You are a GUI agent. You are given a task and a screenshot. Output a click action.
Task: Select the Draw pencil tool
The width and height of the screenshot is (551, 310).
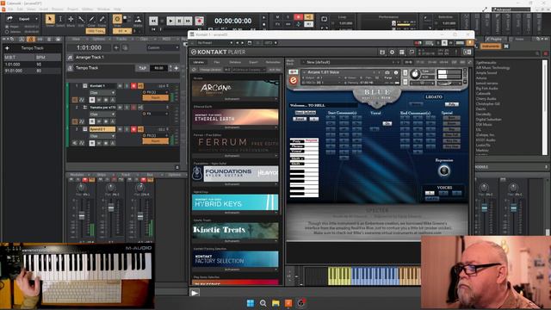coord(91,19)
